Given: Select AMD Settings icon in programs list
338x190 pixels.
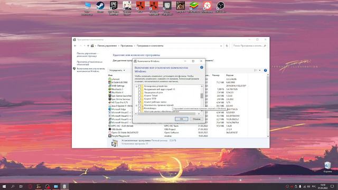Looking at the screenshot, I should tap(110, 85).
